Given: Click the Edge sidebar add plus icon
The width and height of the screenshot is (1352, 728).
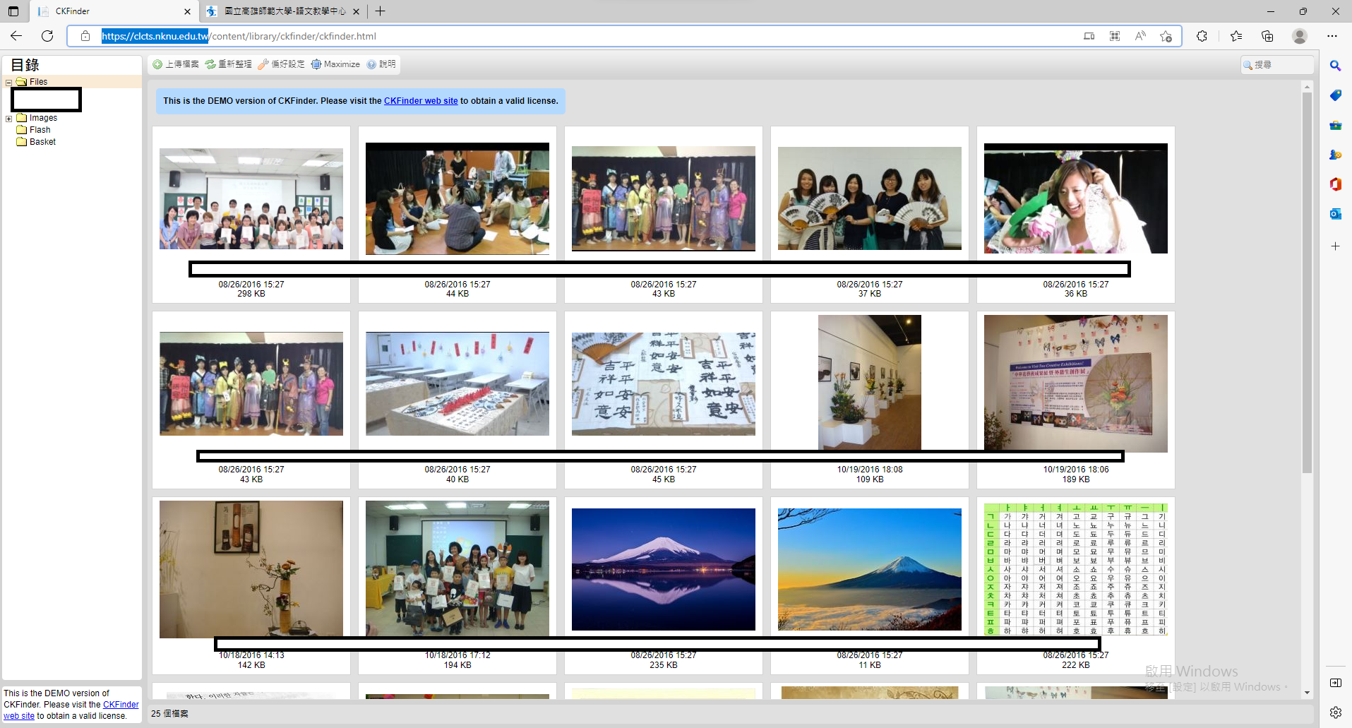Looking at the screenshot, I should tap(1335, 246).
